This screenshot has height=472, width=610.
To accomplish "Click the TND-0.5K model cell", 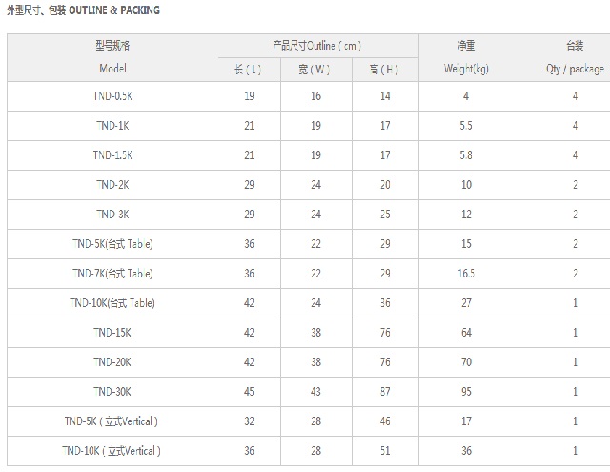I will pos(112,96).
